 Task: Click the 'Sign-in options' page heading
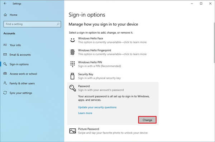coord(87,15)
